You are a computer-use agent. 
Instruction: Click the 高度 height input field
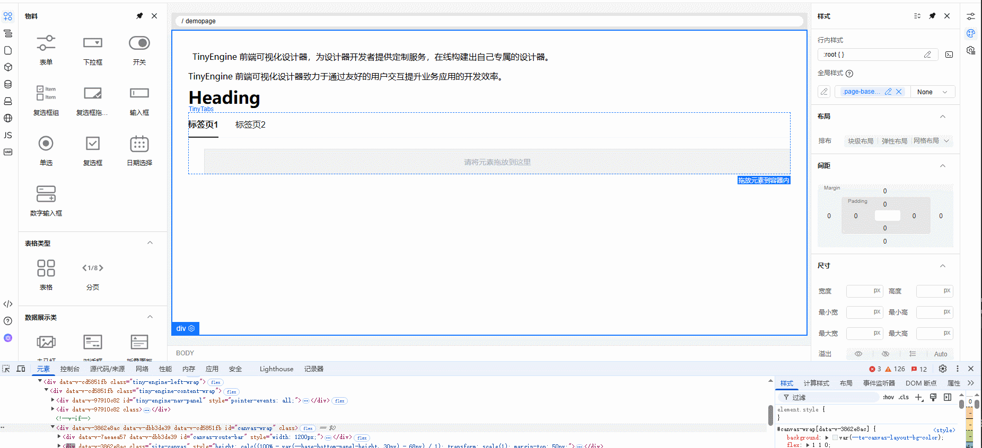pyautogui.click(x=934, y=291)
